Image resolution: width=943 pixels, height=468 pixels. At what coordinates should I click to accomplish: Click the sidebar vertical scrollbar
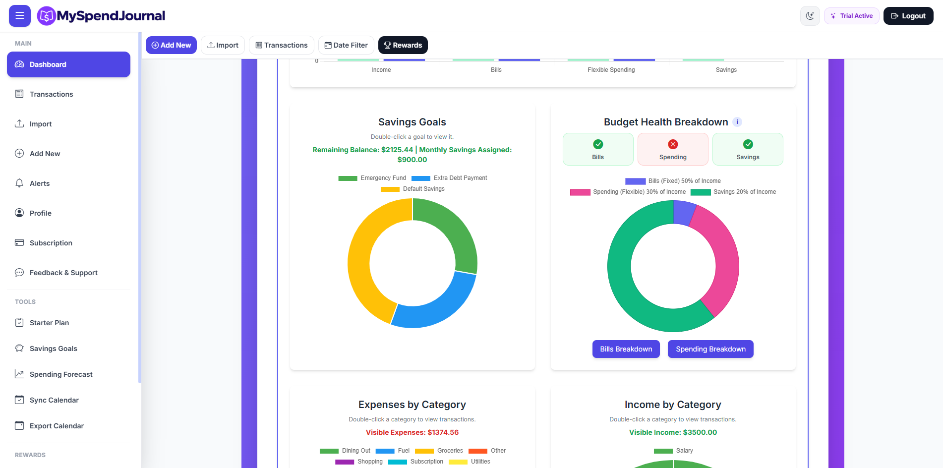tap(140, 208)
